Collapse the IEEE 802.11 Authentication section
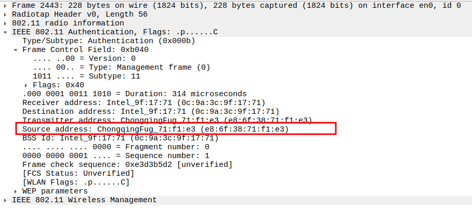 [x=6, y=32]
